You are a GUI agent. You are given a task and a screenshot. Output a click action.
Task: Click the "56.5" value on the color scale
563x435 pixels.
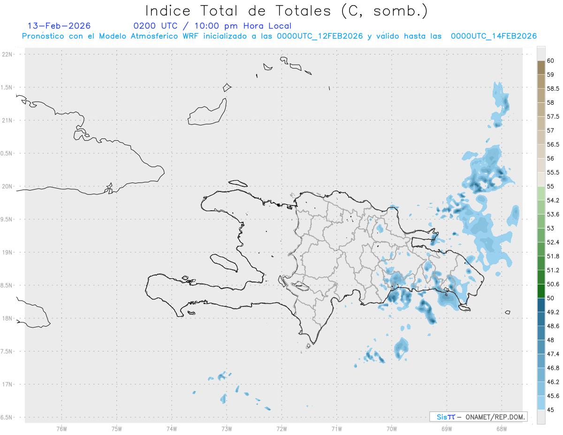click(553, 145)
